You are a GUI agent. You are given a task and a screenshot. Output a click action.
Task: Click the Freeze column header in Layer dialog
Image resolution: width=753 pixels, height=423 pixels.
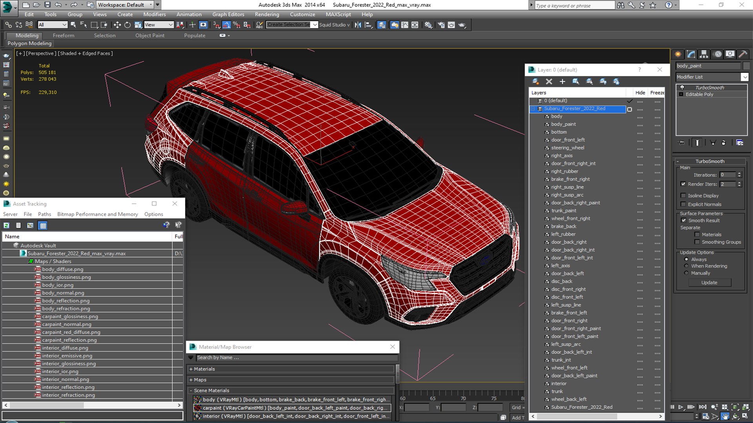657,92
